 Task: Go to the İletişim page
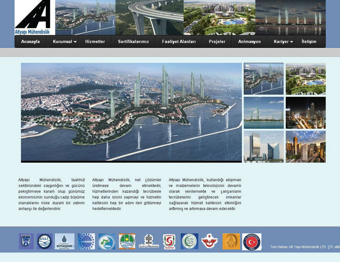309,41
